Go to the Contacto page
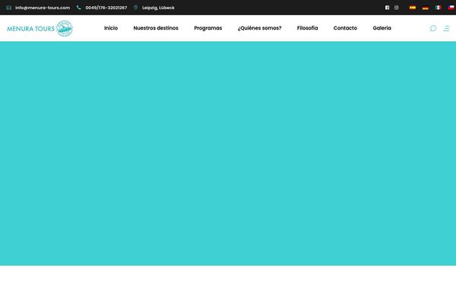Screen dimensions: 456x304 pos(345,28)
